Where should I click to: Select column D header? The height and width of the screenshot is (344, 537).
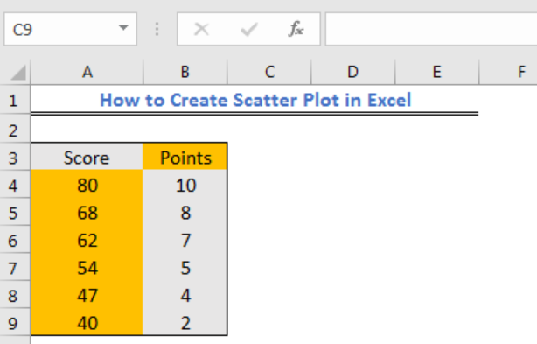[353, 73]
